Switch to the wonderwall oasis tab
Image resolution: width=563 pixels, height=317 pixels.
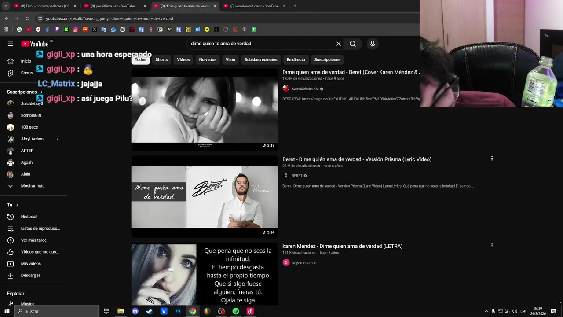(x=255, y=6)
